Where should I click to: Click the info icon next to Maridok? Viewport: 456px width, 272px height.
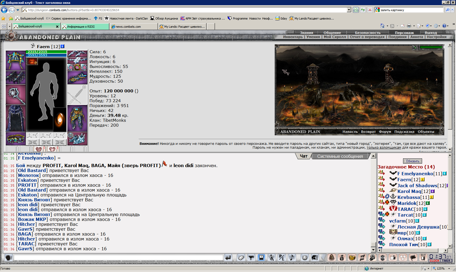(x=428, y=203)
